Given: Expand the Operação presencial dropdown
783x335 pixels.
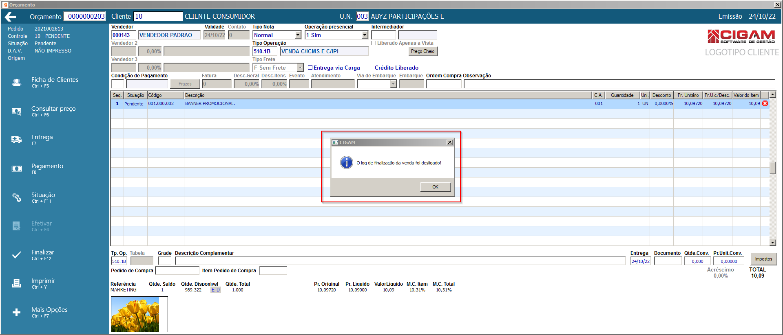Looking at the screenshot, I should pyautogui.click(x=365, y=35).
